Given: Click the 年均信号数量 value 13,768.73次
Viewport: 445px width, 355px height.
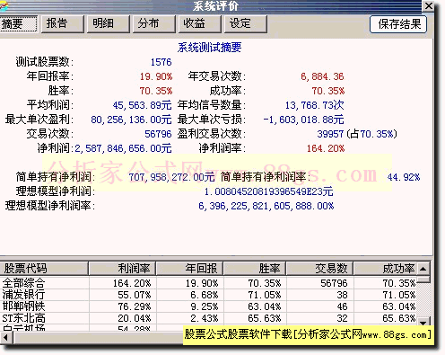Looking at the screenshot, I should pos(315,105).
